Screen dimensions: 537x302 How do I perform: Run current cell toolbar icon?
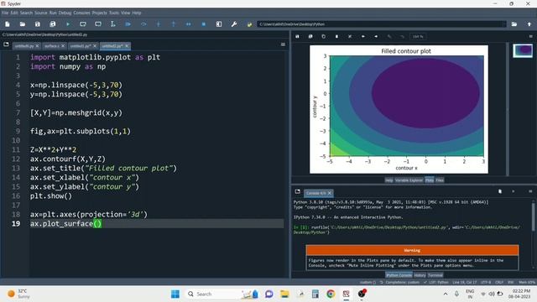coord(83,24)
